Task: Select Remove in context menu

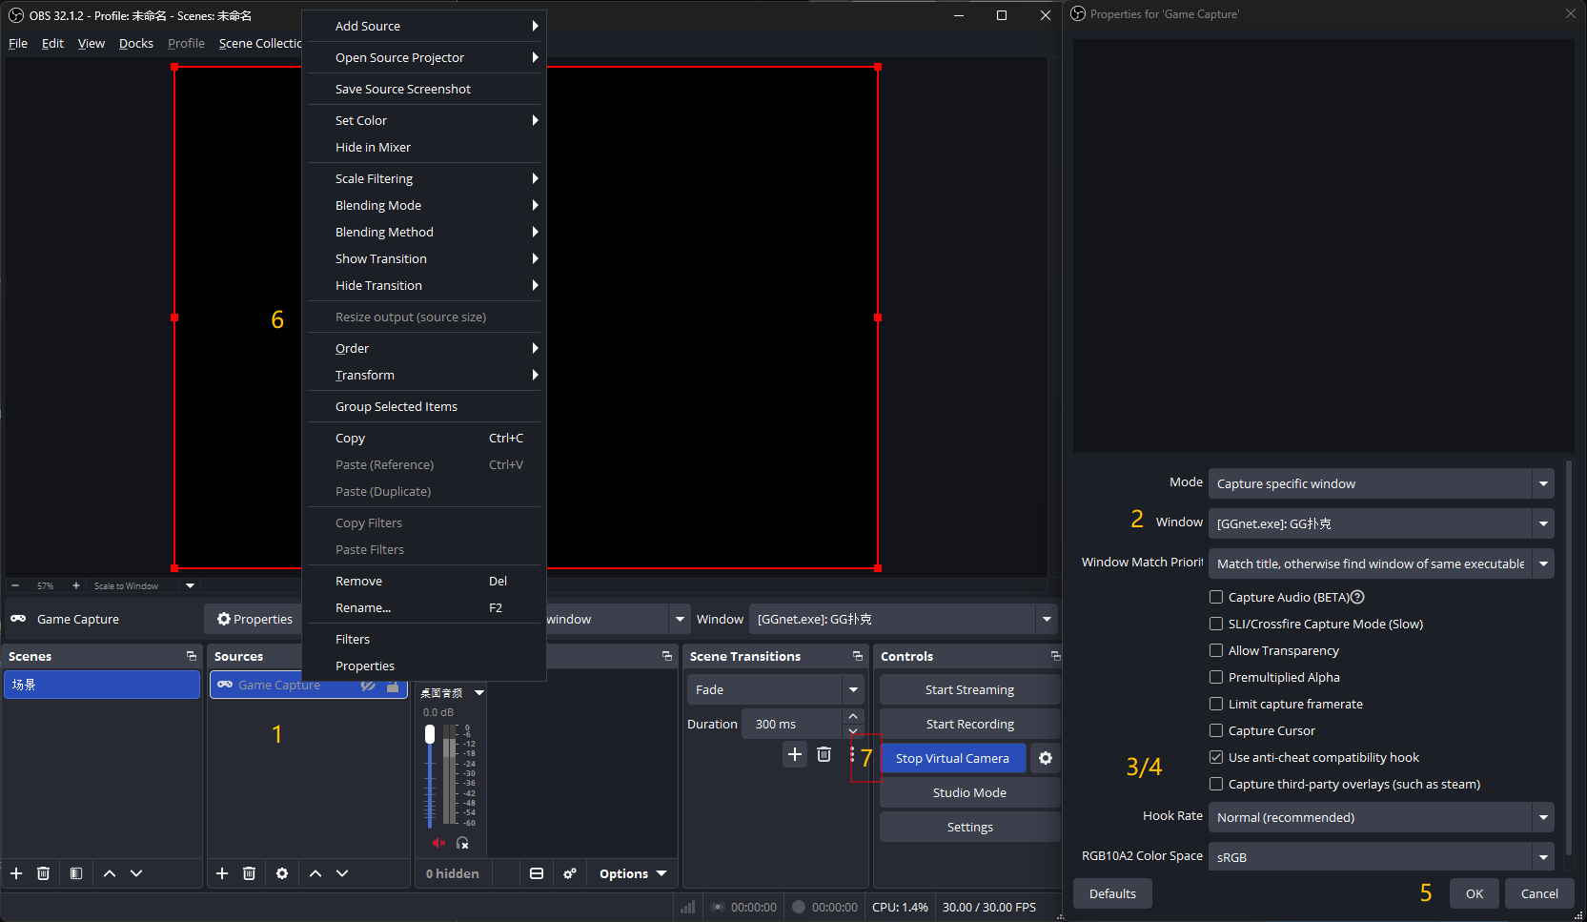Action: tap(424, 581)
